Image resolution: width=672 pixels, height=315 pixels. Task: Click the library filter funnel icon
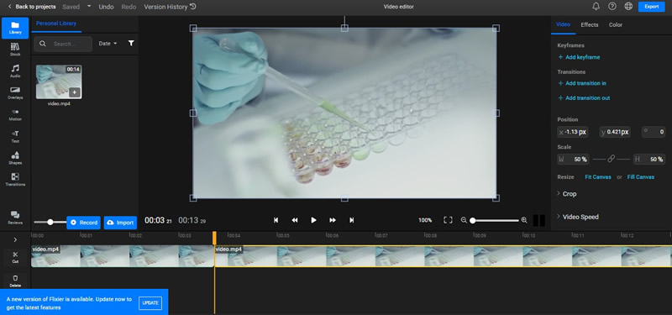pyautogui.click(x=131, y=44)
